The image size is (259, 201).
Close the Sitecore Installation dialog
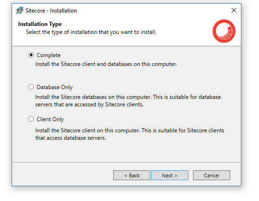click(234, 10)
